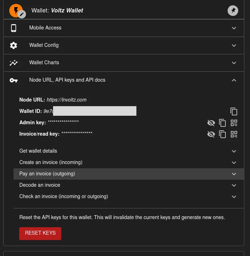This screenshot has height=256, width=250.
Task: Expand Get wallet details API docs
Action: (128, 151)
